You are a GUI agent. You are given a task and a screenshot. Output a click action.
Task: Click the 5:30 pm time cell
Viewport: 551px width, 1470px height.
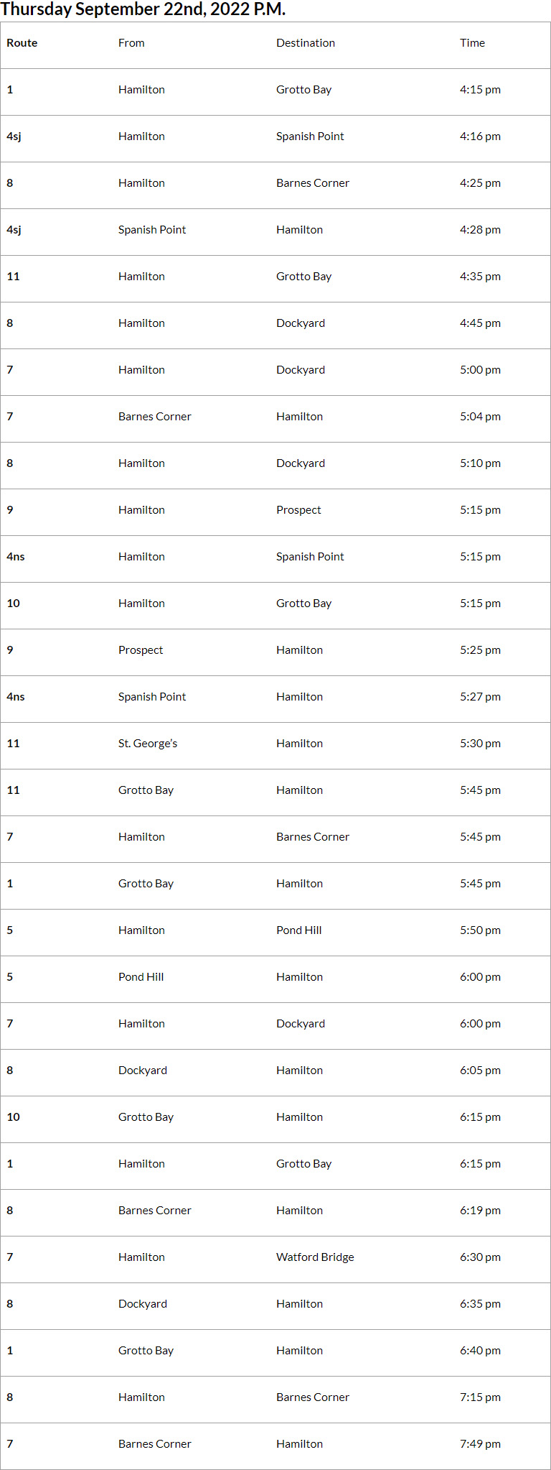point(480,744)
